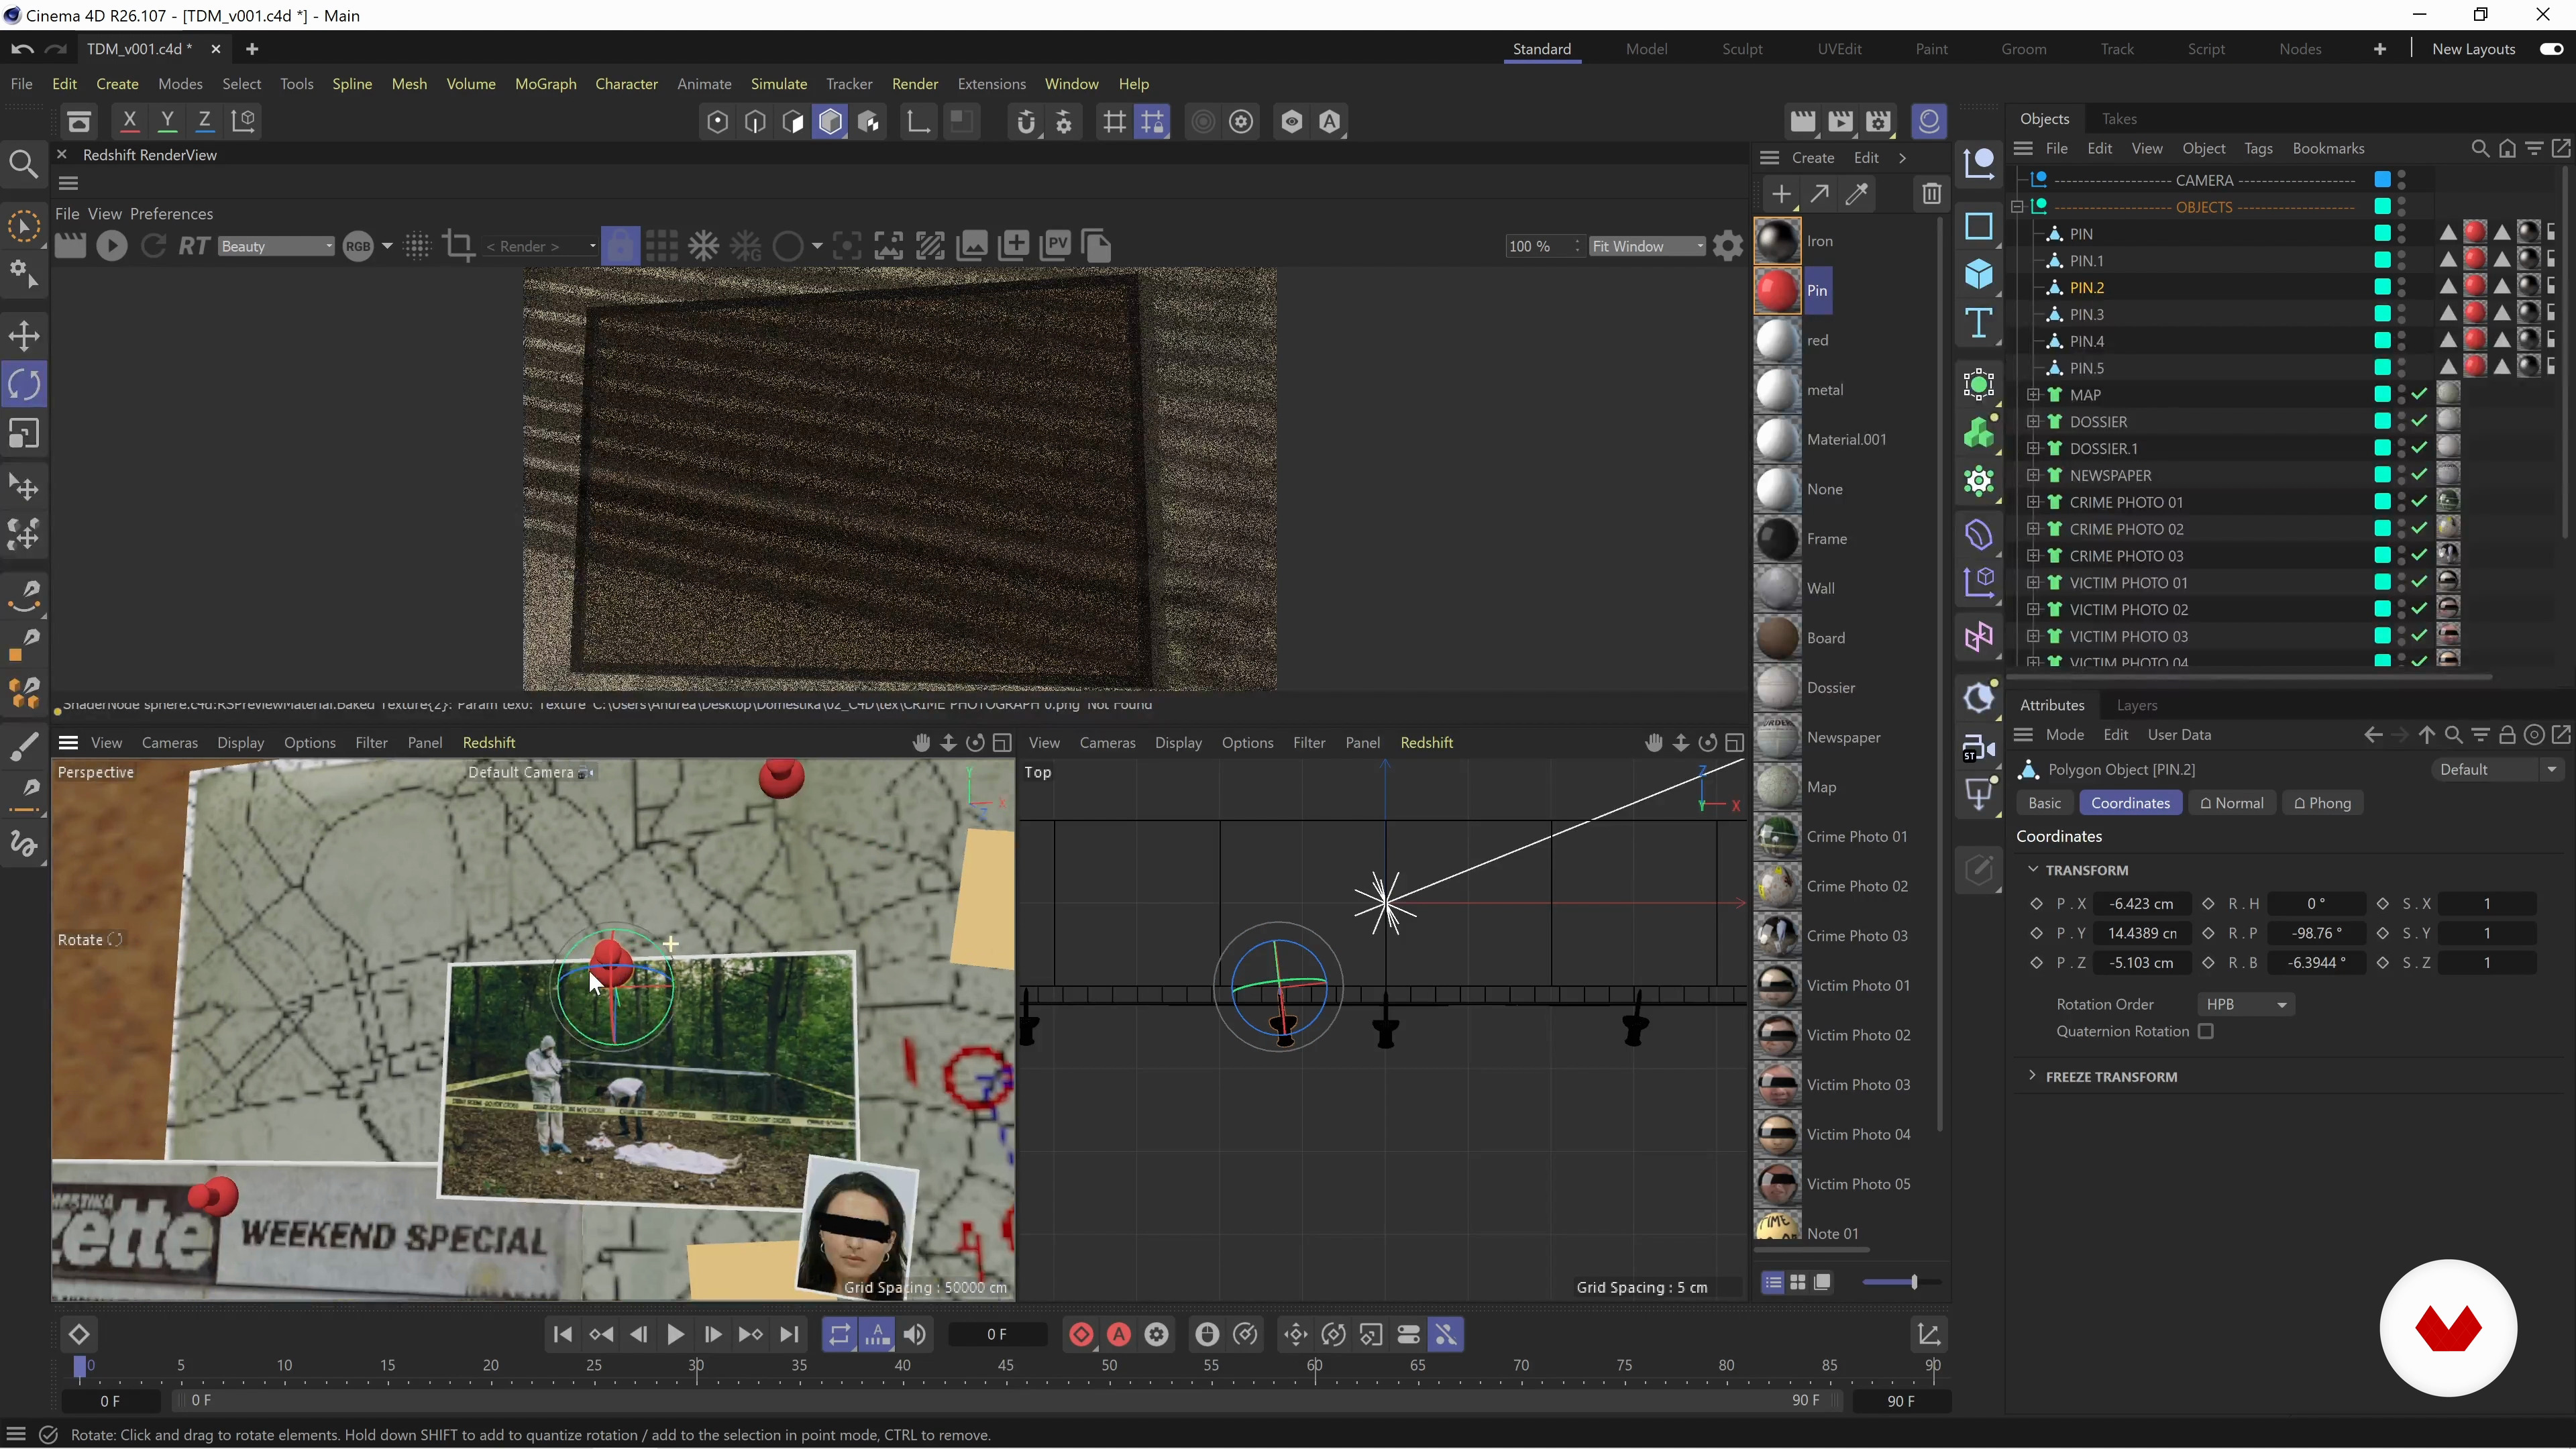Click Create in the material manager
The image size is (2576, 1449).
tap(1812, 158)
